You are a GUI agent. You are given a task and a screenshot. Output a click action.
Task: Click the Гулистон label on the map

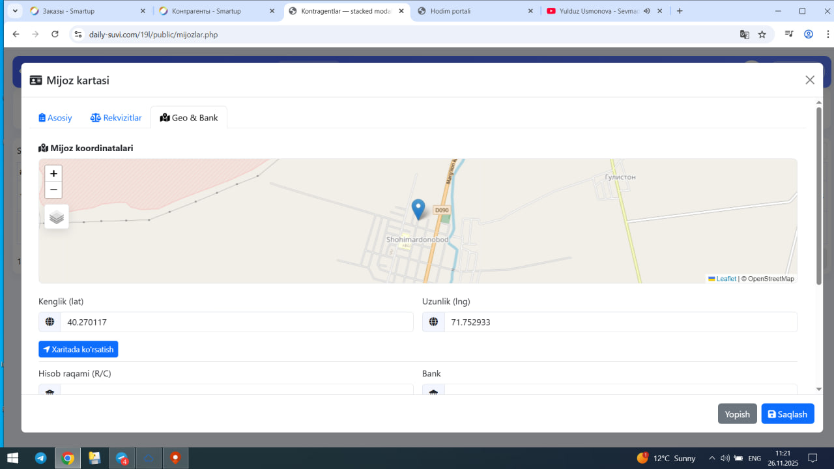tap(620, 177)
